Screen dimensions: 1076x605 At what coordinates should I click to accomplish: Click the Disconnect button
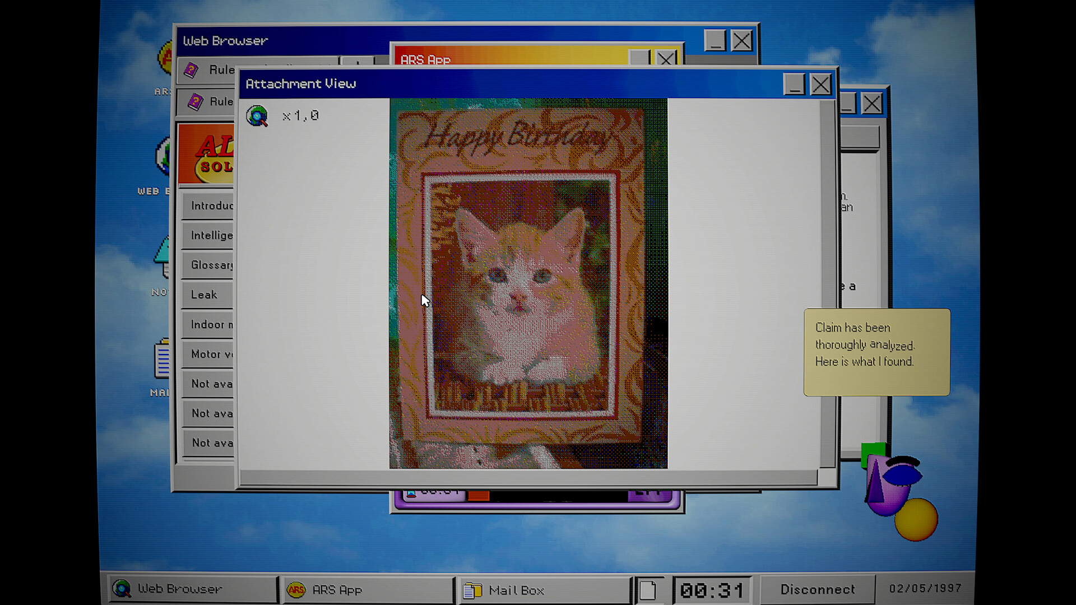coord(818,589)
